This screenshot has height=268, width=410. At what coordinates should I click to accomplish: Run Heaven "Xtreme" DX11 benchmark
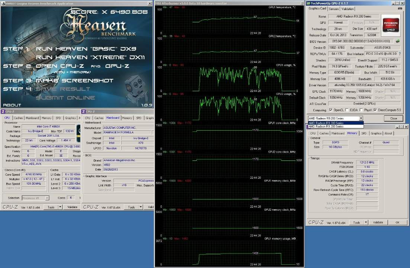90,57
